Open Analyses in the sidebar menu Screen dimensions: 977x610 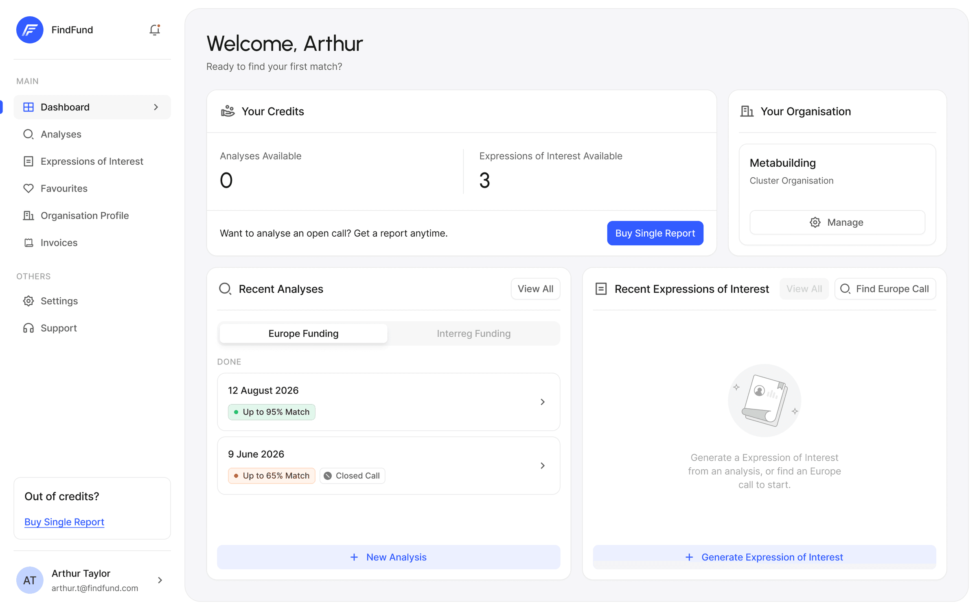[x=92, y=134]
